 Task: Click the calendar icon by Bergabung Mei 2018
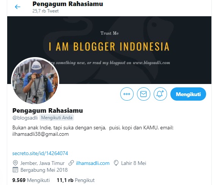15,170
